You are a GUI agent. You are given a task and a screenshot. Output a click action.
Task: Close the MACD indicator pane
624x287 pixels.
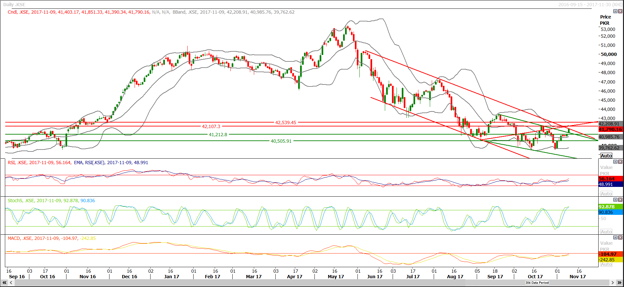pos(620,238)
